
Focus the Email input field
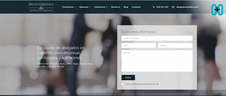(138, 45)
